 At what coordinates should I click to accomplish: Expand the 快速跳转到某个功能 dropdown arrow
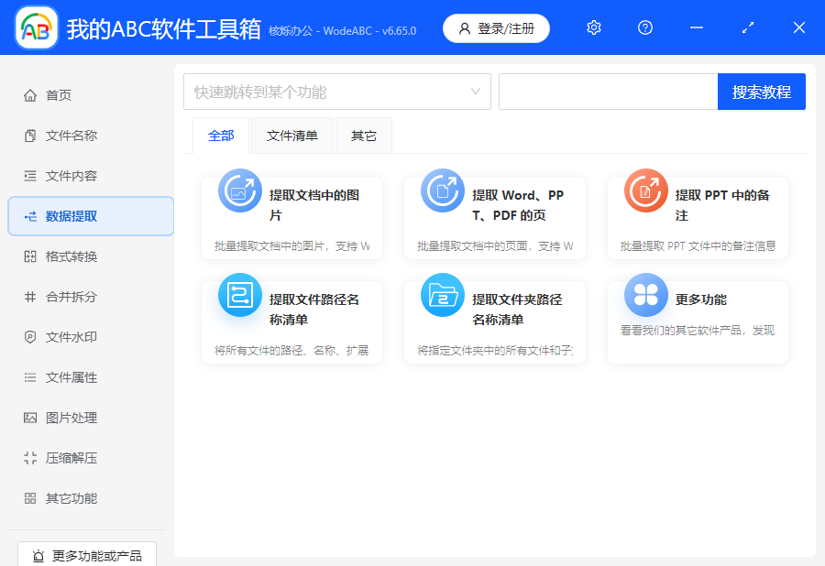476,92
